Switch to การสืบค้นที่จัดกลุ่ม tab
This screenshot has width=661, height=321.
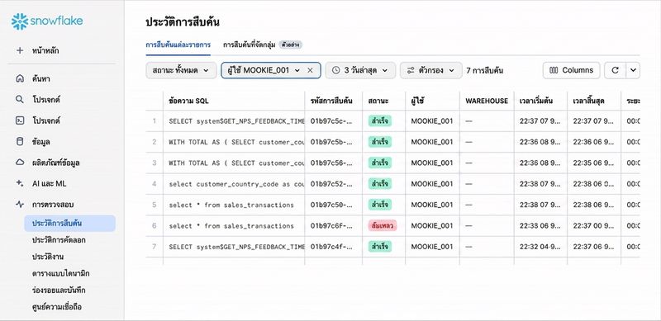pos(250,45)
